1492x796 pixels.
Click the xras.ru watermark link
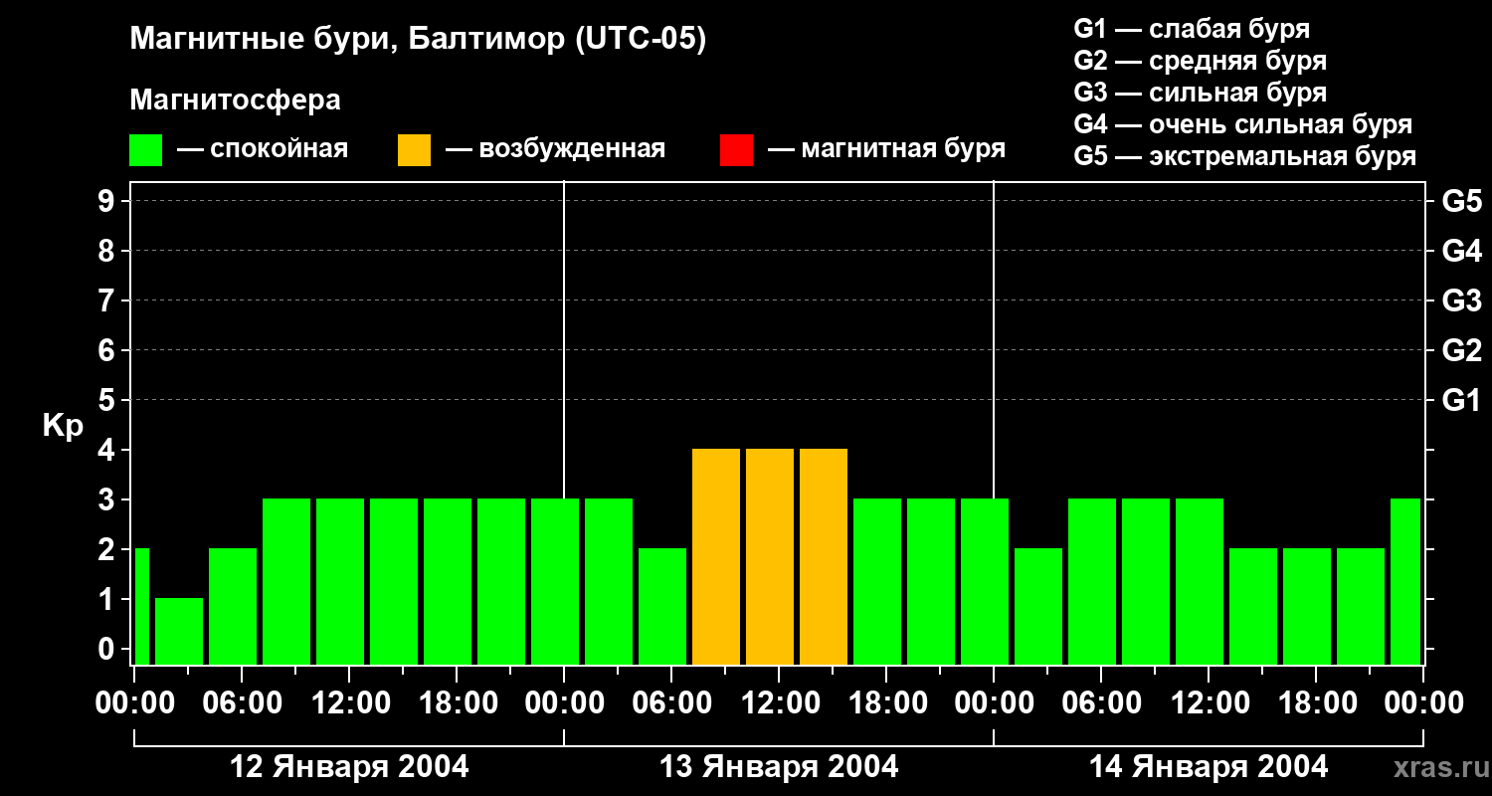pos(1433,767)
